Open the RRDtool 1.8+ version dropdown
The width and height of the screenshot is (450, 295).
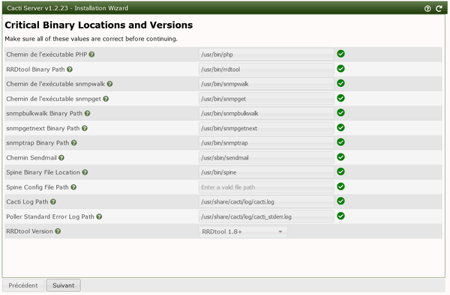click(x=243, y=231)
